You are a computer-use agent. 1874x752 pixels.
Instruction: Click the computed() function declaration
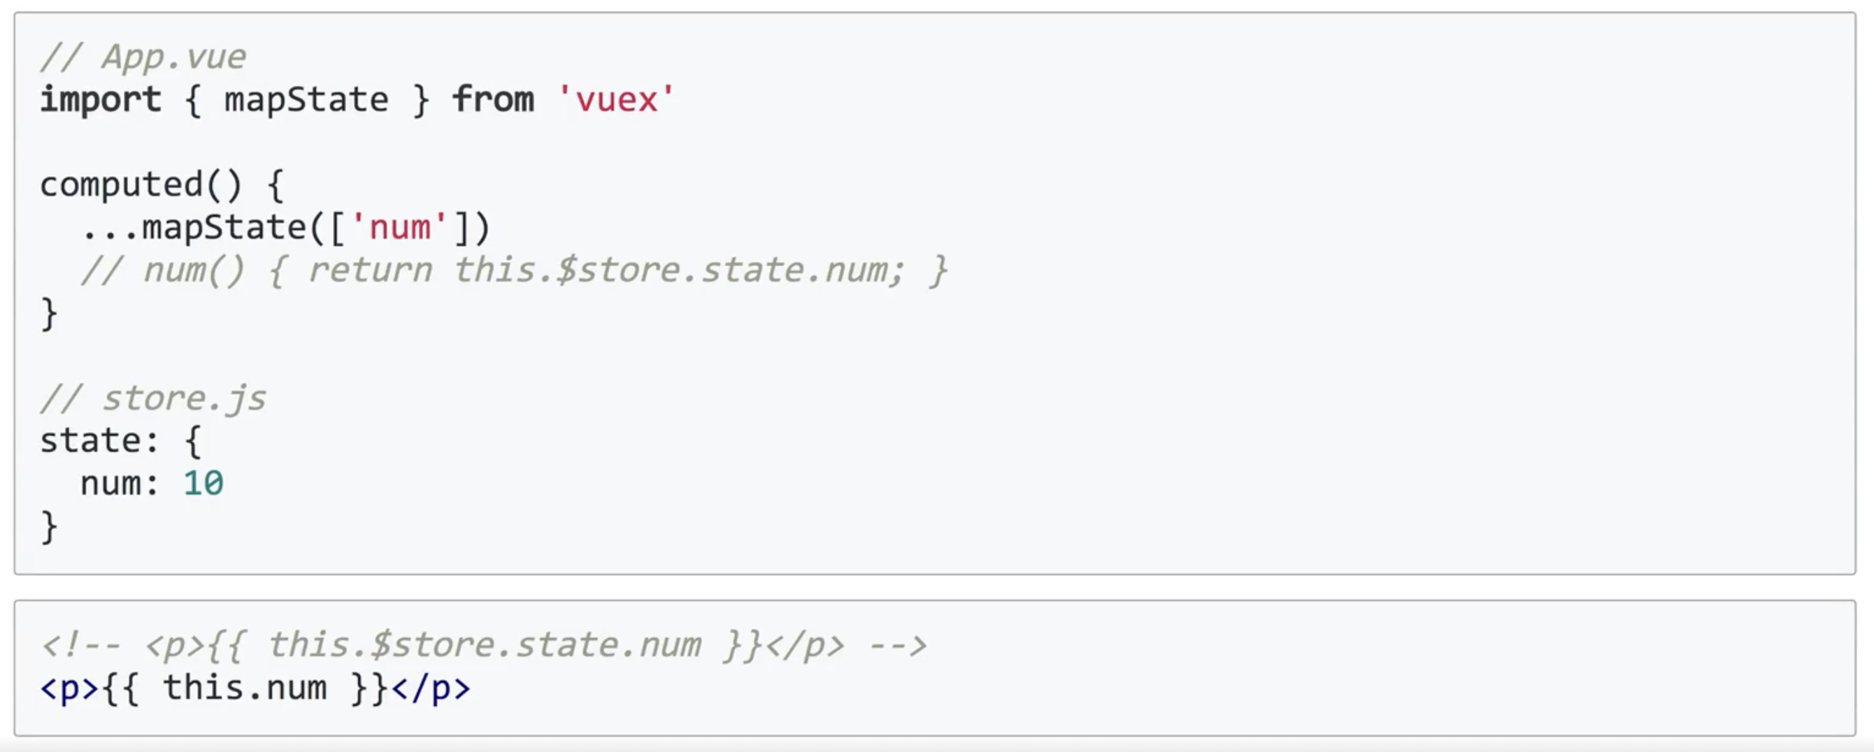click(162, 185)
